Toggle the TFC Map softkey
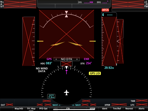 (x=31, y=109)
